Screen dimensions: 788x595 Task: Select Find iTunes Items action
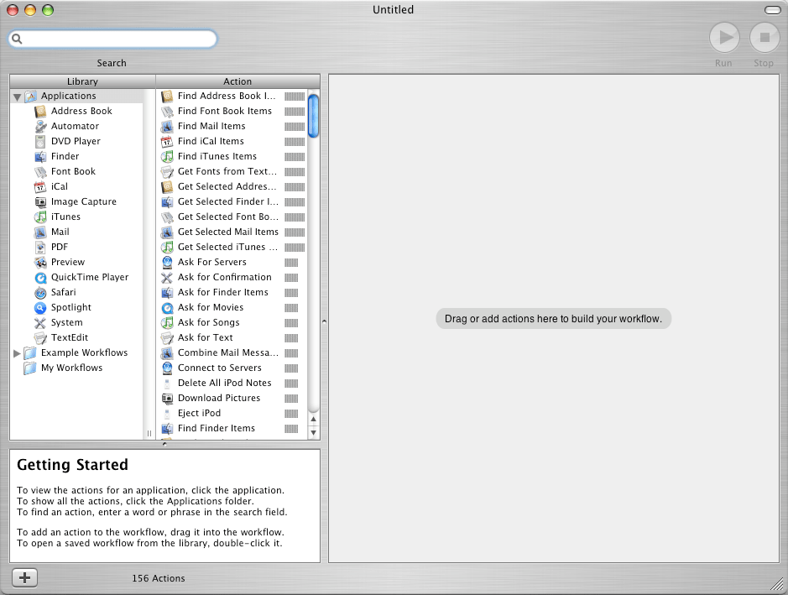[x=232, y=156]
